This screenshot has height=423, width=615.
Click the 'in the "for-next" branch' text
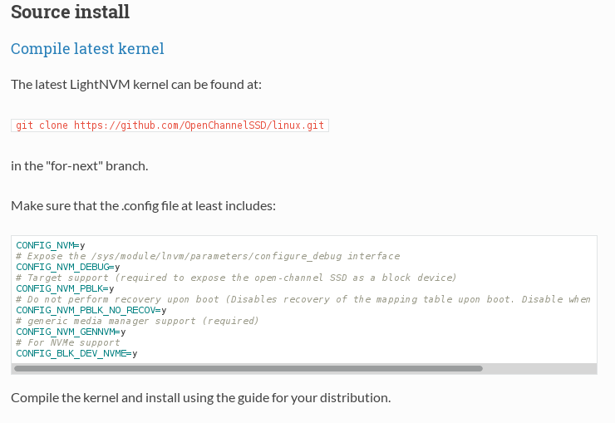coord(80,166)
